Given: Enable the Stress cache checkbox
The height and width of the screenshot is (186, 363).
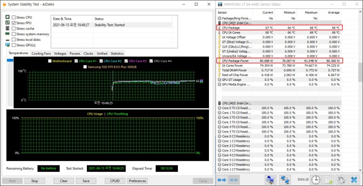Looking at the screenshot, I should tap(14, 29).
